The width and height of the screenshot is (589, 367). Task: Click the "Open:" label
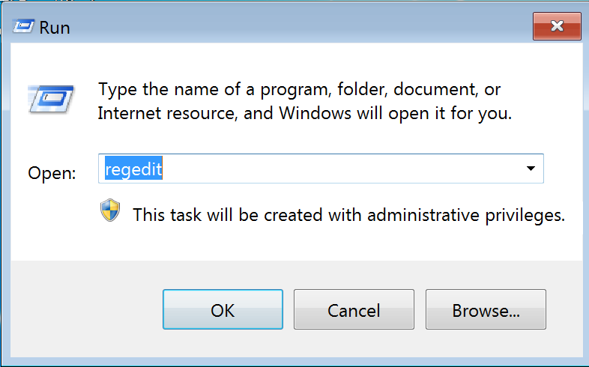pyautogui.click(x=52, y=173)
